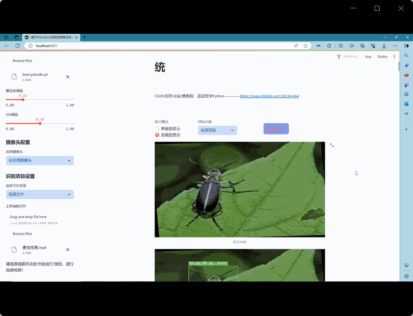Open the Edge workspaces icon
The width and height of the screenshot is (413, 316).
point(6,37)
